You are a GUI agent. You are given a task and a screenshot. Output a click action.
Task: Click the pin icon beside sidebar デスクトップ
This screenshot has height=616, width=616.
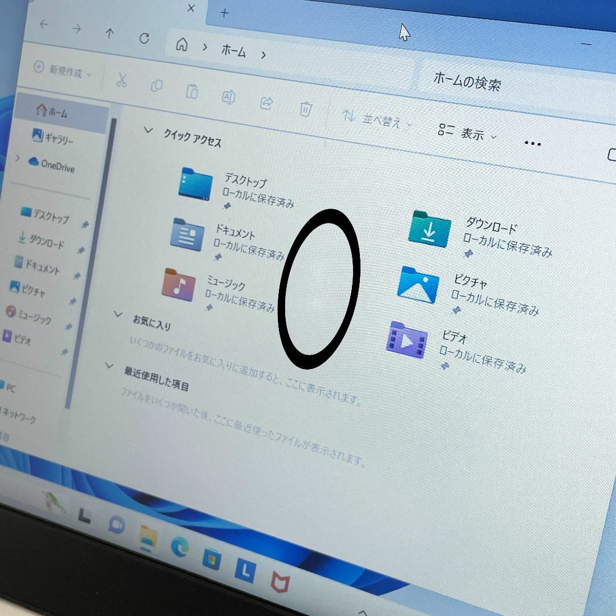coord(85,225)
